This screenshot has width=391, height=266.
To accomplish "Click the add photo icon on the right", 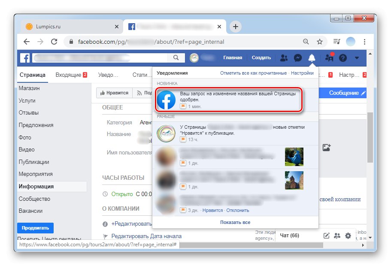I will [327, 147].
